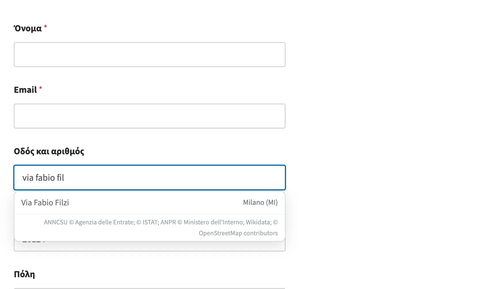Click the copyright symbol ending the first attribution line

pos(275,222)
